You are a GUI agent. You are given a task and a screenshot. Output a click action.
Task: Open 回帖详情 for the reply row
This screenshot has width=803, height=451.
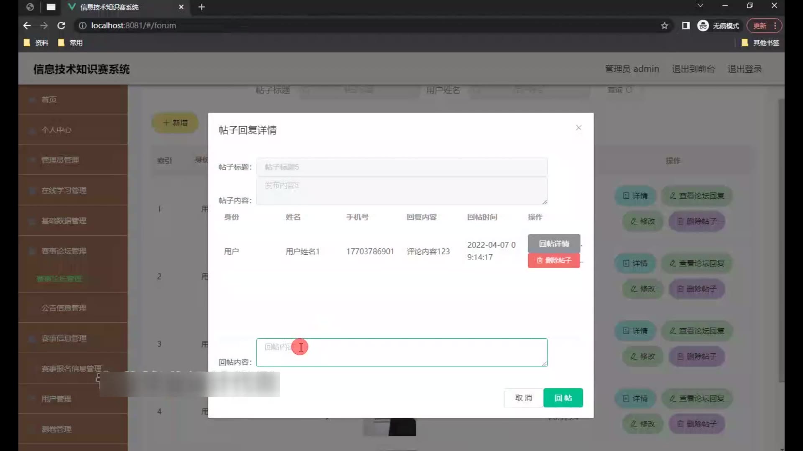(x=554, y=243)
